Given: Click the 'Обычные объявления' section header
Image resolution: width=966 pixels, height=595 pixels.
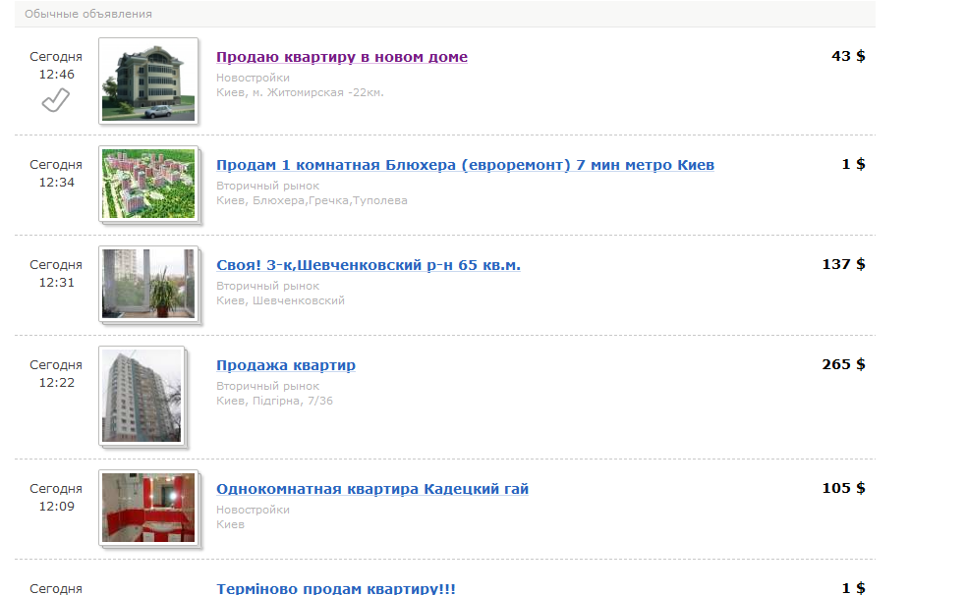Looking at the screenshot, I should (x=88, y=14).
